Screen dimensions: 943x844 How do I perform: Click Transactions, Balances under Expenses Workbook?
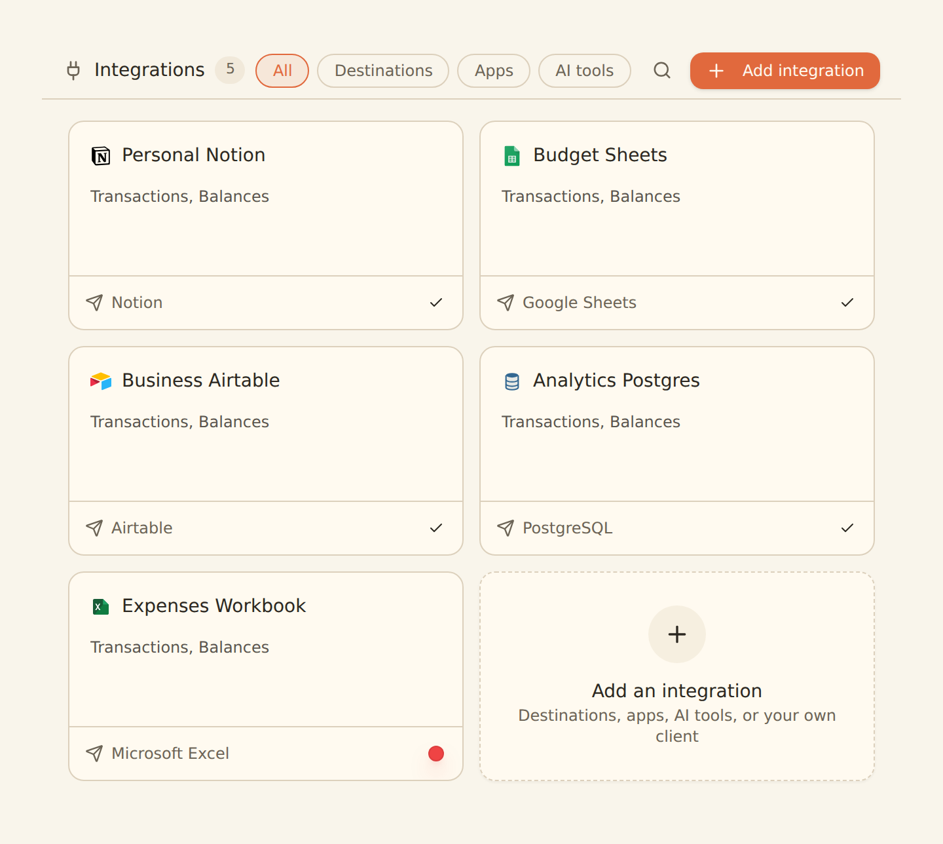click(x=179, y=647)
